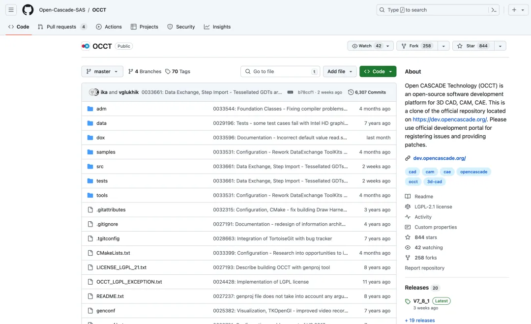Image resolution: width=531 pixels, height=324 pixels.
Task: View the 70 Tags link
Action: pos(178,71)
